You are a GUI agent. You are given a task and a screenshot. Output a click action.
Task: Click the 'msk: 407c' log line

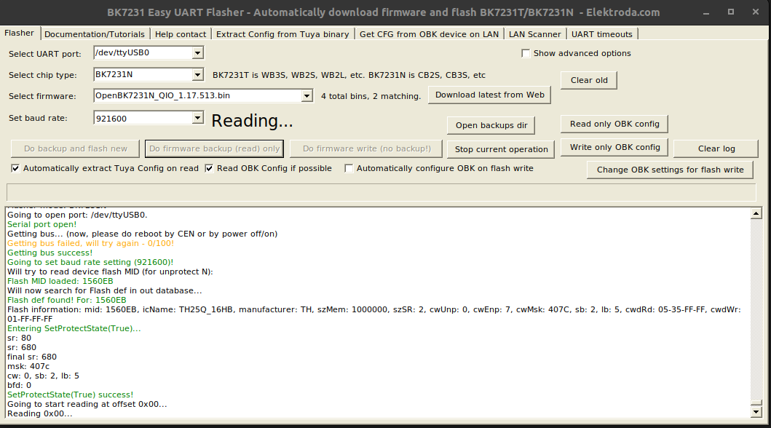[x=28, y=366]
